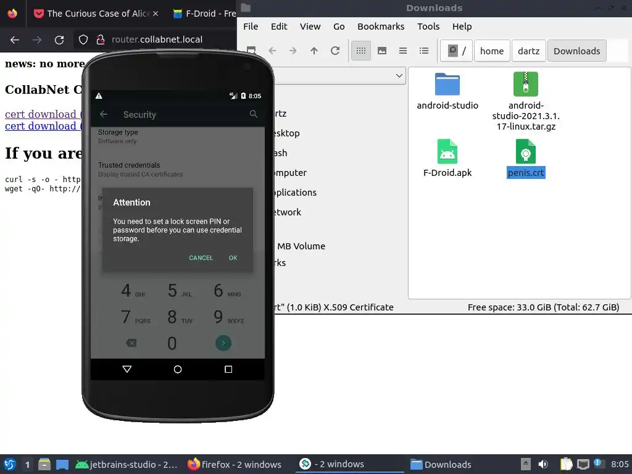Open Network place in side pane

click(286, 212)
